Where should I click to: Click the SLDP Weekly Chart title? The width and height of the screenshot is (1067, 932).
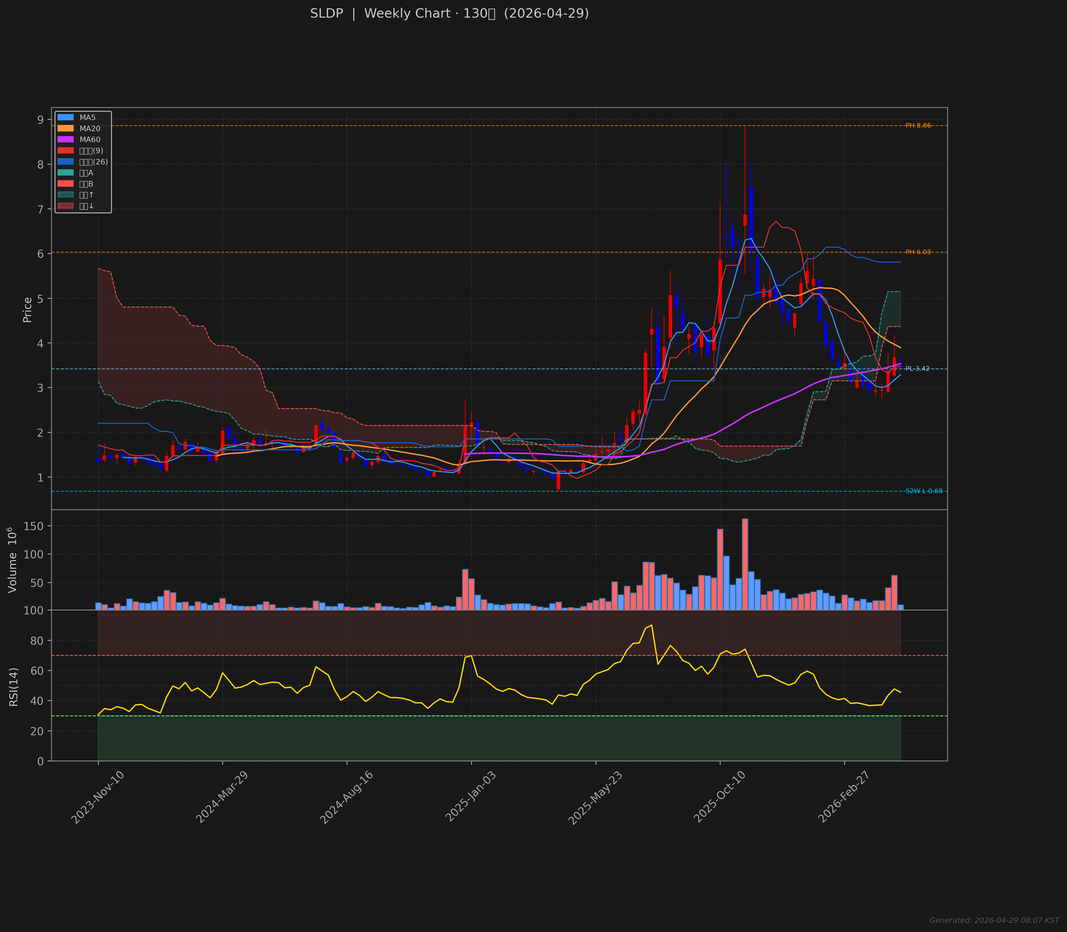click(x=449, y=13)
